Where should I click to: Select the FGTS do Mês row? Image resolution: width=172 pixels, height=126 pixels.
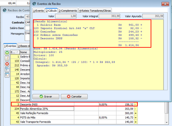click(x=74, y=118)
